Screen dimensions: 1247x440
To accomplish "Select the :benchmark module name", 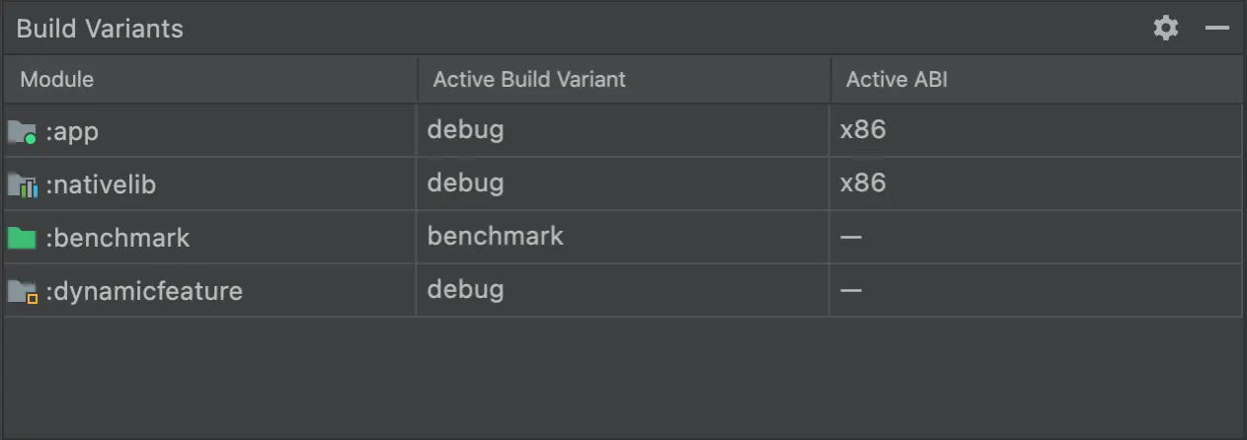I will pyautogui.click(x=117, y=238).
